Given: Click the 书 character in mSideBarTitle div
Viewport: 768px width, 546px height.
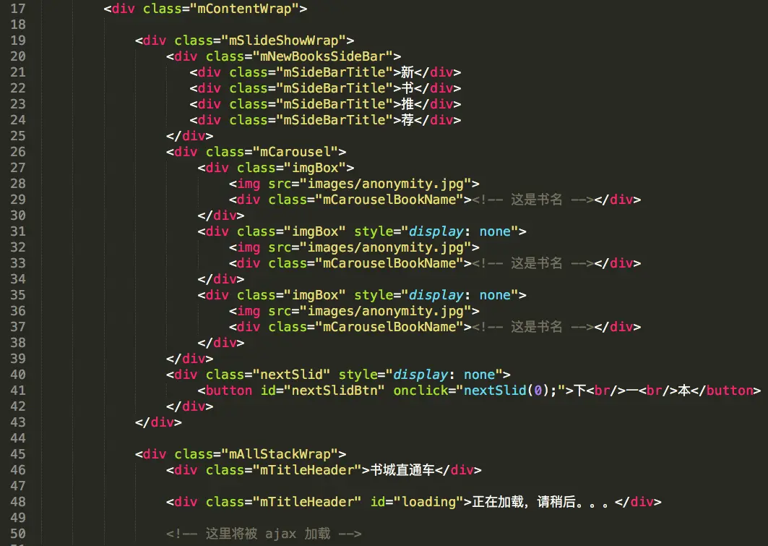Looking at the screenshot, I should click(407, 88).
